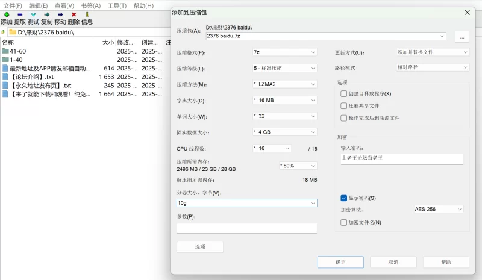The height and width of the screenshot is (280, 482).
Task: Click the Copy arrow toolbar icon
Action: [47, 14]
